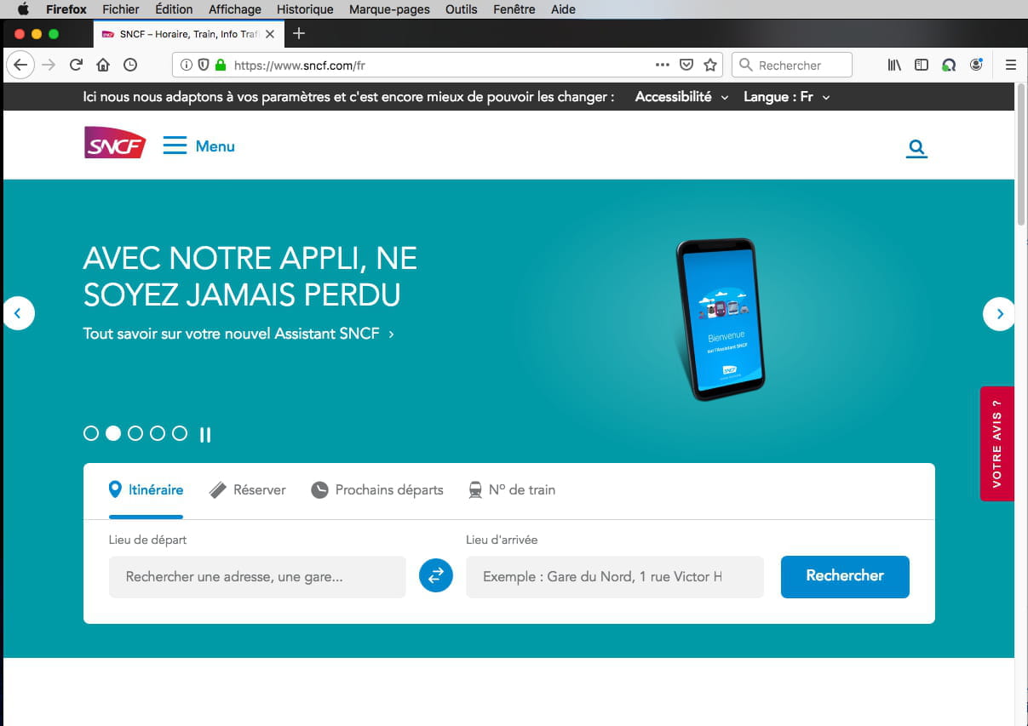
Task: Follow the Assistant SNCF link
Action: (x=238, y=334)
